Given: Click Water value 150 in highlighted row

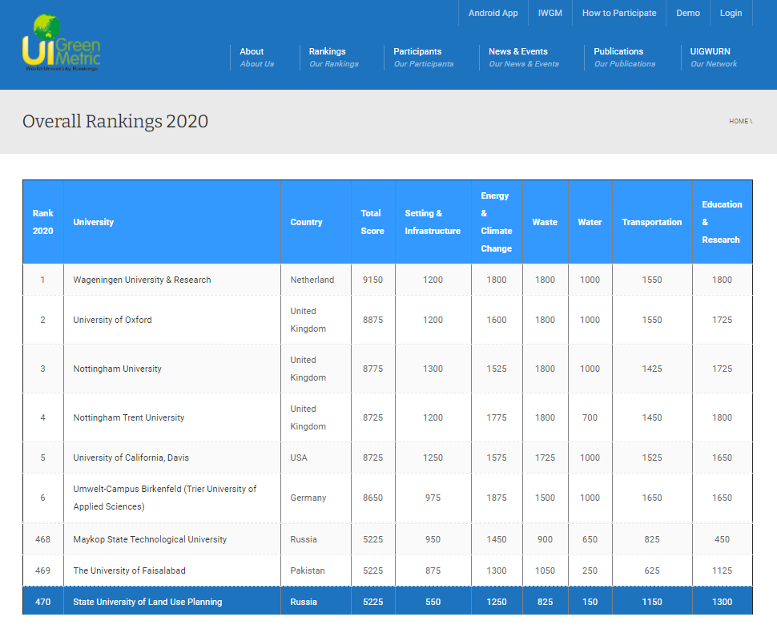Looking at the screenshot, I should pos(590,602).
